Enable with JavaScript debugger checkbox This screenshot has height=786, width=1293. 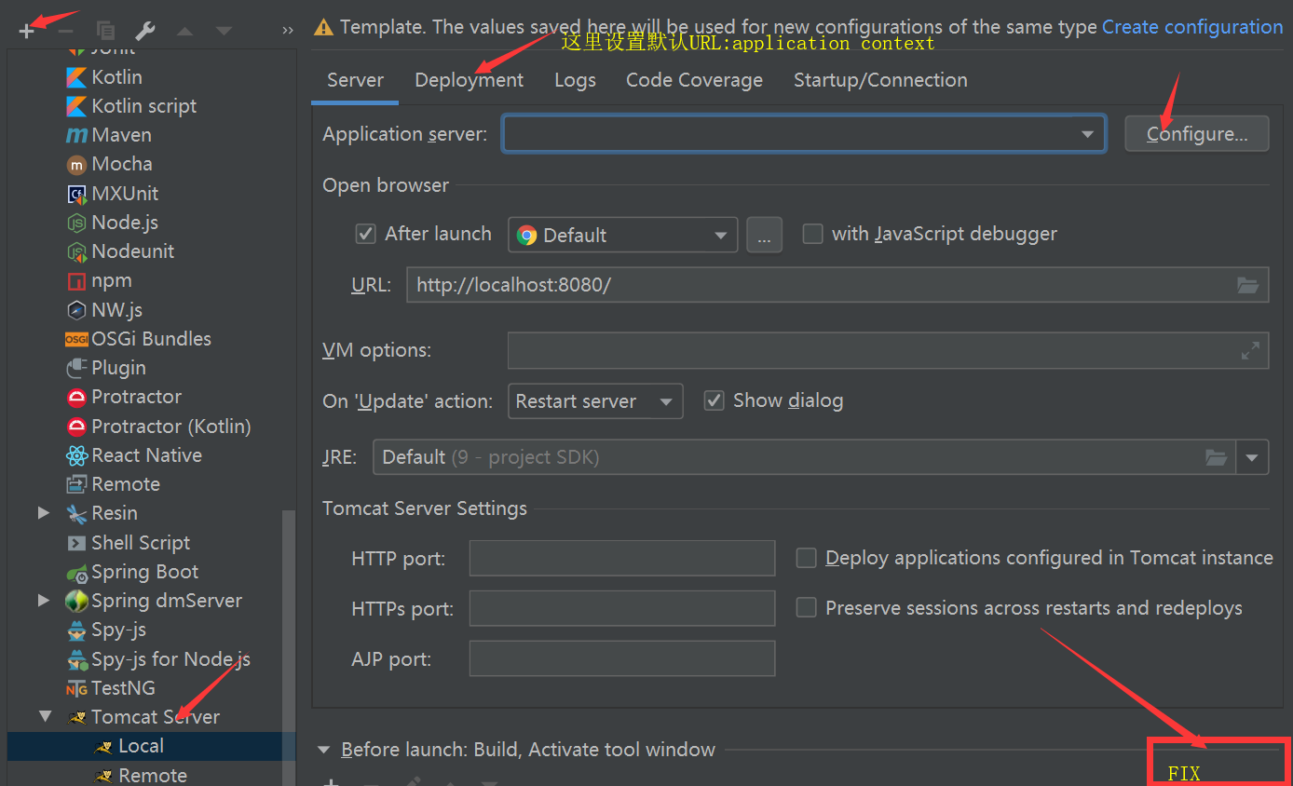pyautogui.click(x=813, y=234)
